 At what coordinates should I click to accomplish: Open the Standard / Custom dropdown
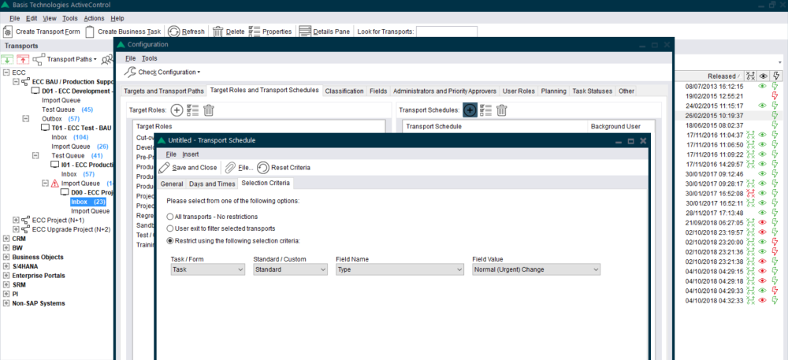click(x=291, y=269)
